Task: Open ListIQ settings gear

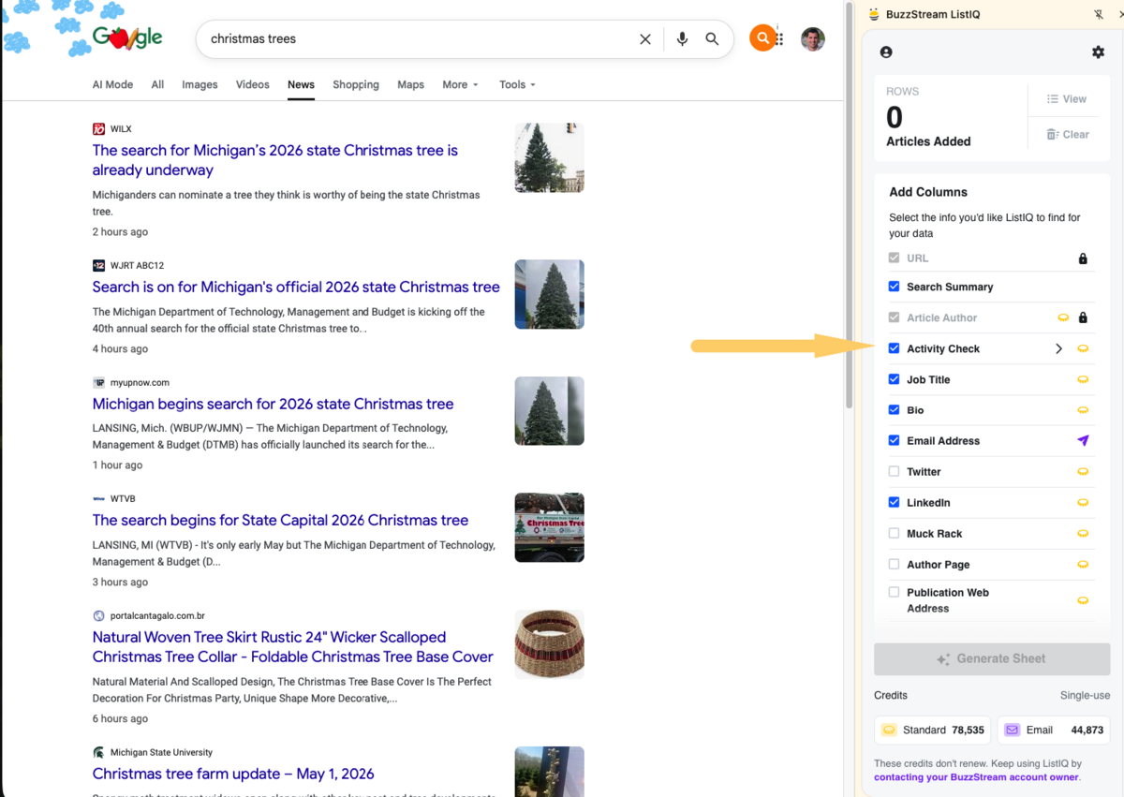Action: (x=1098, y=52)
